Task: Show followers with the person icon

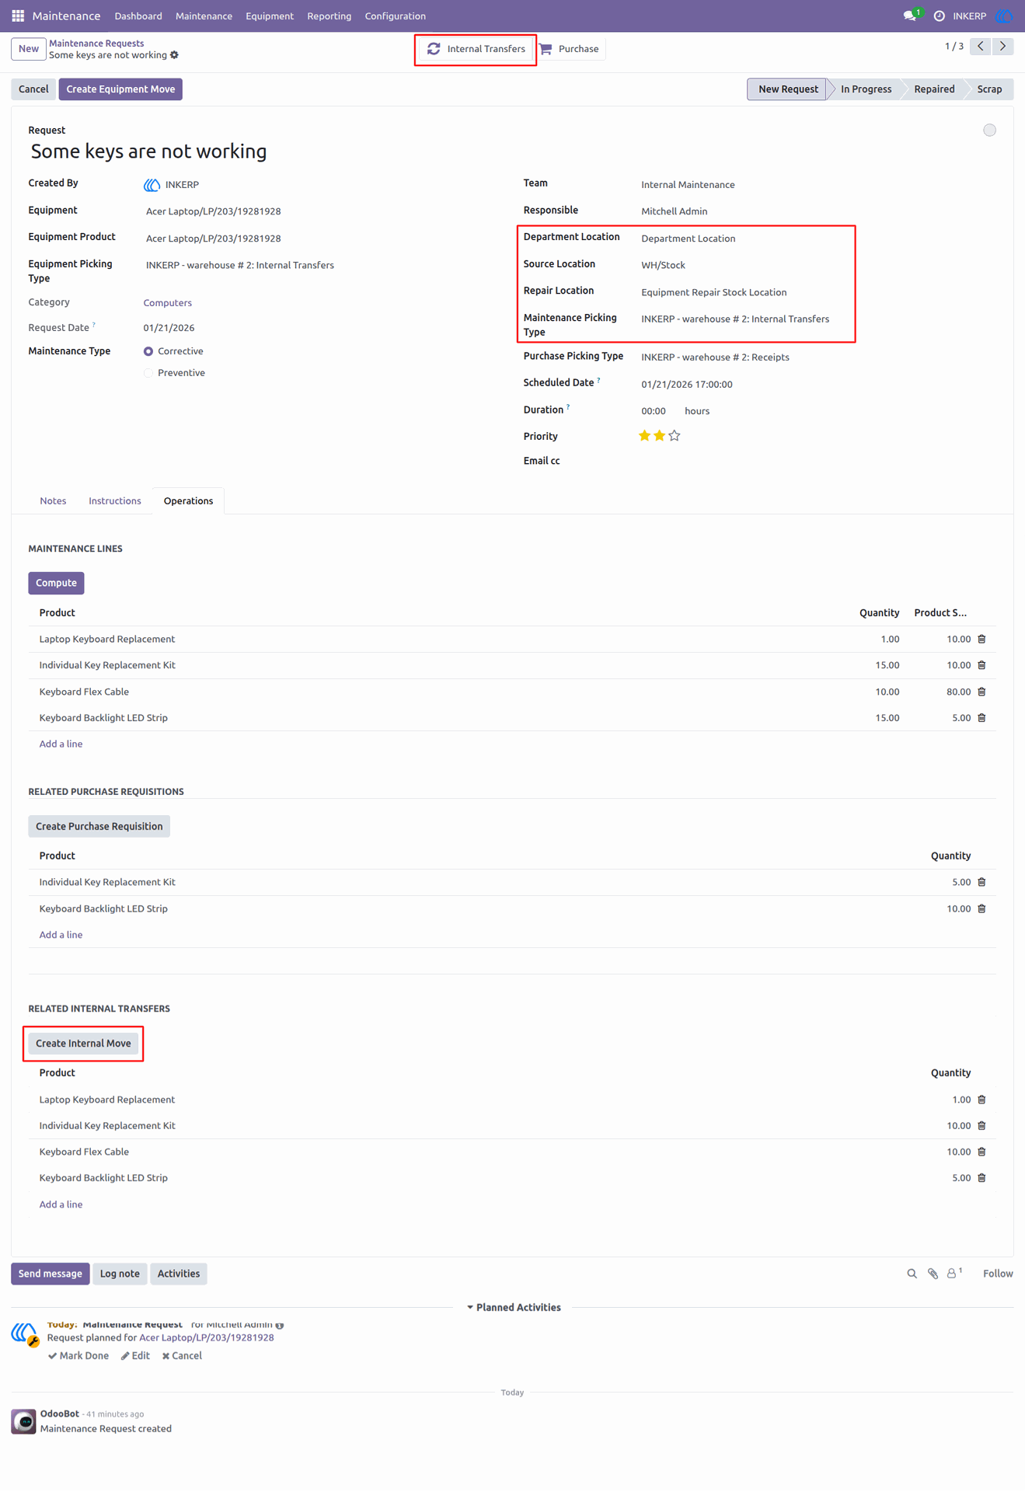Action: pyautogui.click(x=954, y=1273)
